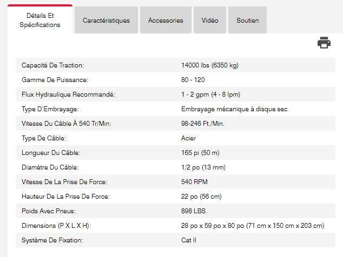Switch to the Caractéristiques tab

point(106,21)
